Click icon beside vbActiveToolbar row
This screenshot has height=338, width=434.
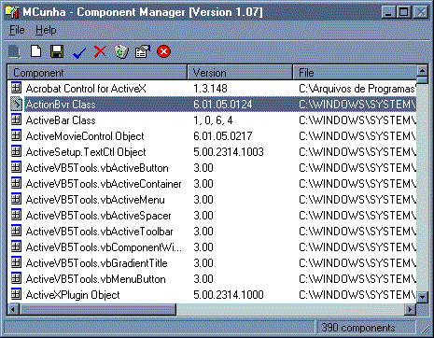click(x=16, y=231)
